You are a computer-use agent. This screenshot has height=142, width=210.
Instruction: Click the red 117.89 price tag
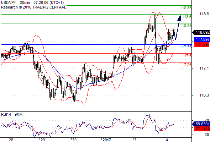(x=201, y=44)
